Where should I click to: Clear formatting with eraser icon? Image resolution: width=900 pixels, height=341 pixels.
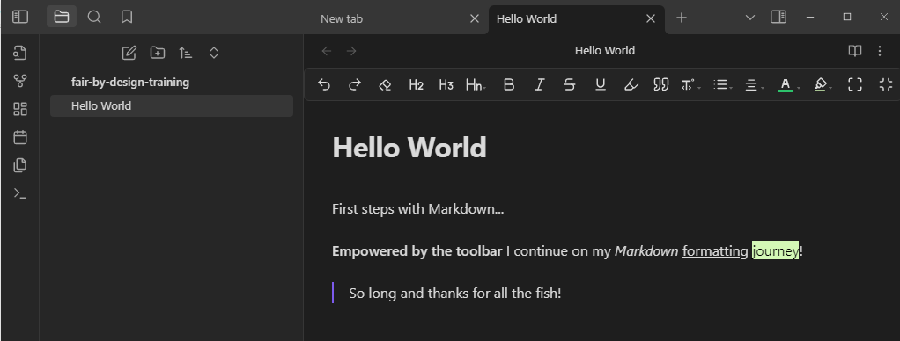385,85
